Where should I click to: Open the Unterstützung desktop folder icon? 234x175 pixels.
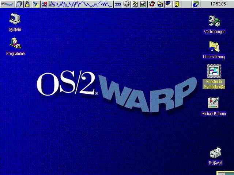coord(214,46)
